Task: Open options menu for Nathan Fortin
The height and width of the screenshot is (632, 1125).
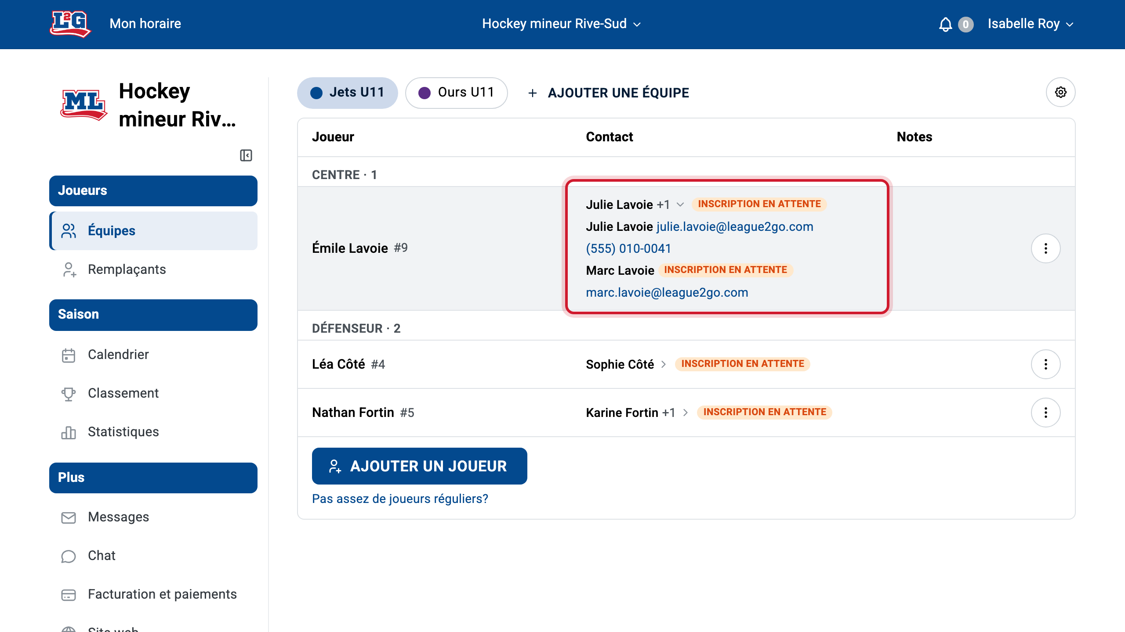Action: [x=1045, y=413]
